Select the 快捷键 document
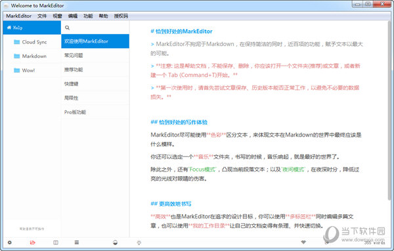 (x=95, y=83)
